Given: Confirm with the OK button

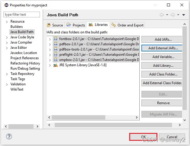Looking at the screenshot, I should [x=143, y=137].
